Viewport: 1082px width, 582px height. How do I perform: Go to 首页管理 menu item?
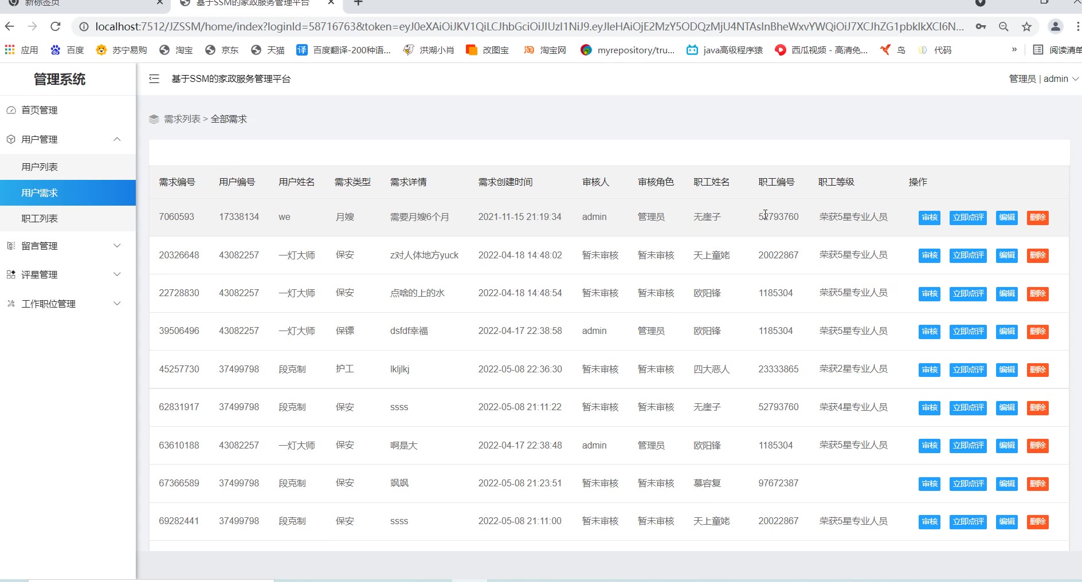40,110
